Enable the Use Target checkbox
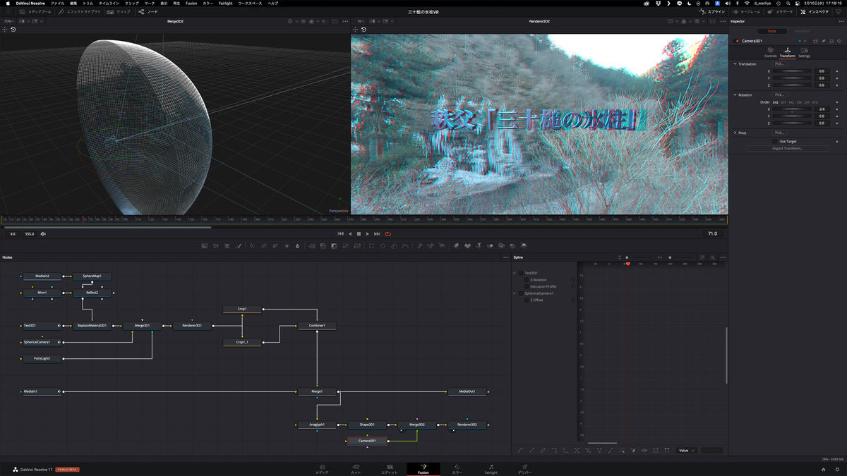This screenshot has height=476, width=847. (x=774, y=141)
